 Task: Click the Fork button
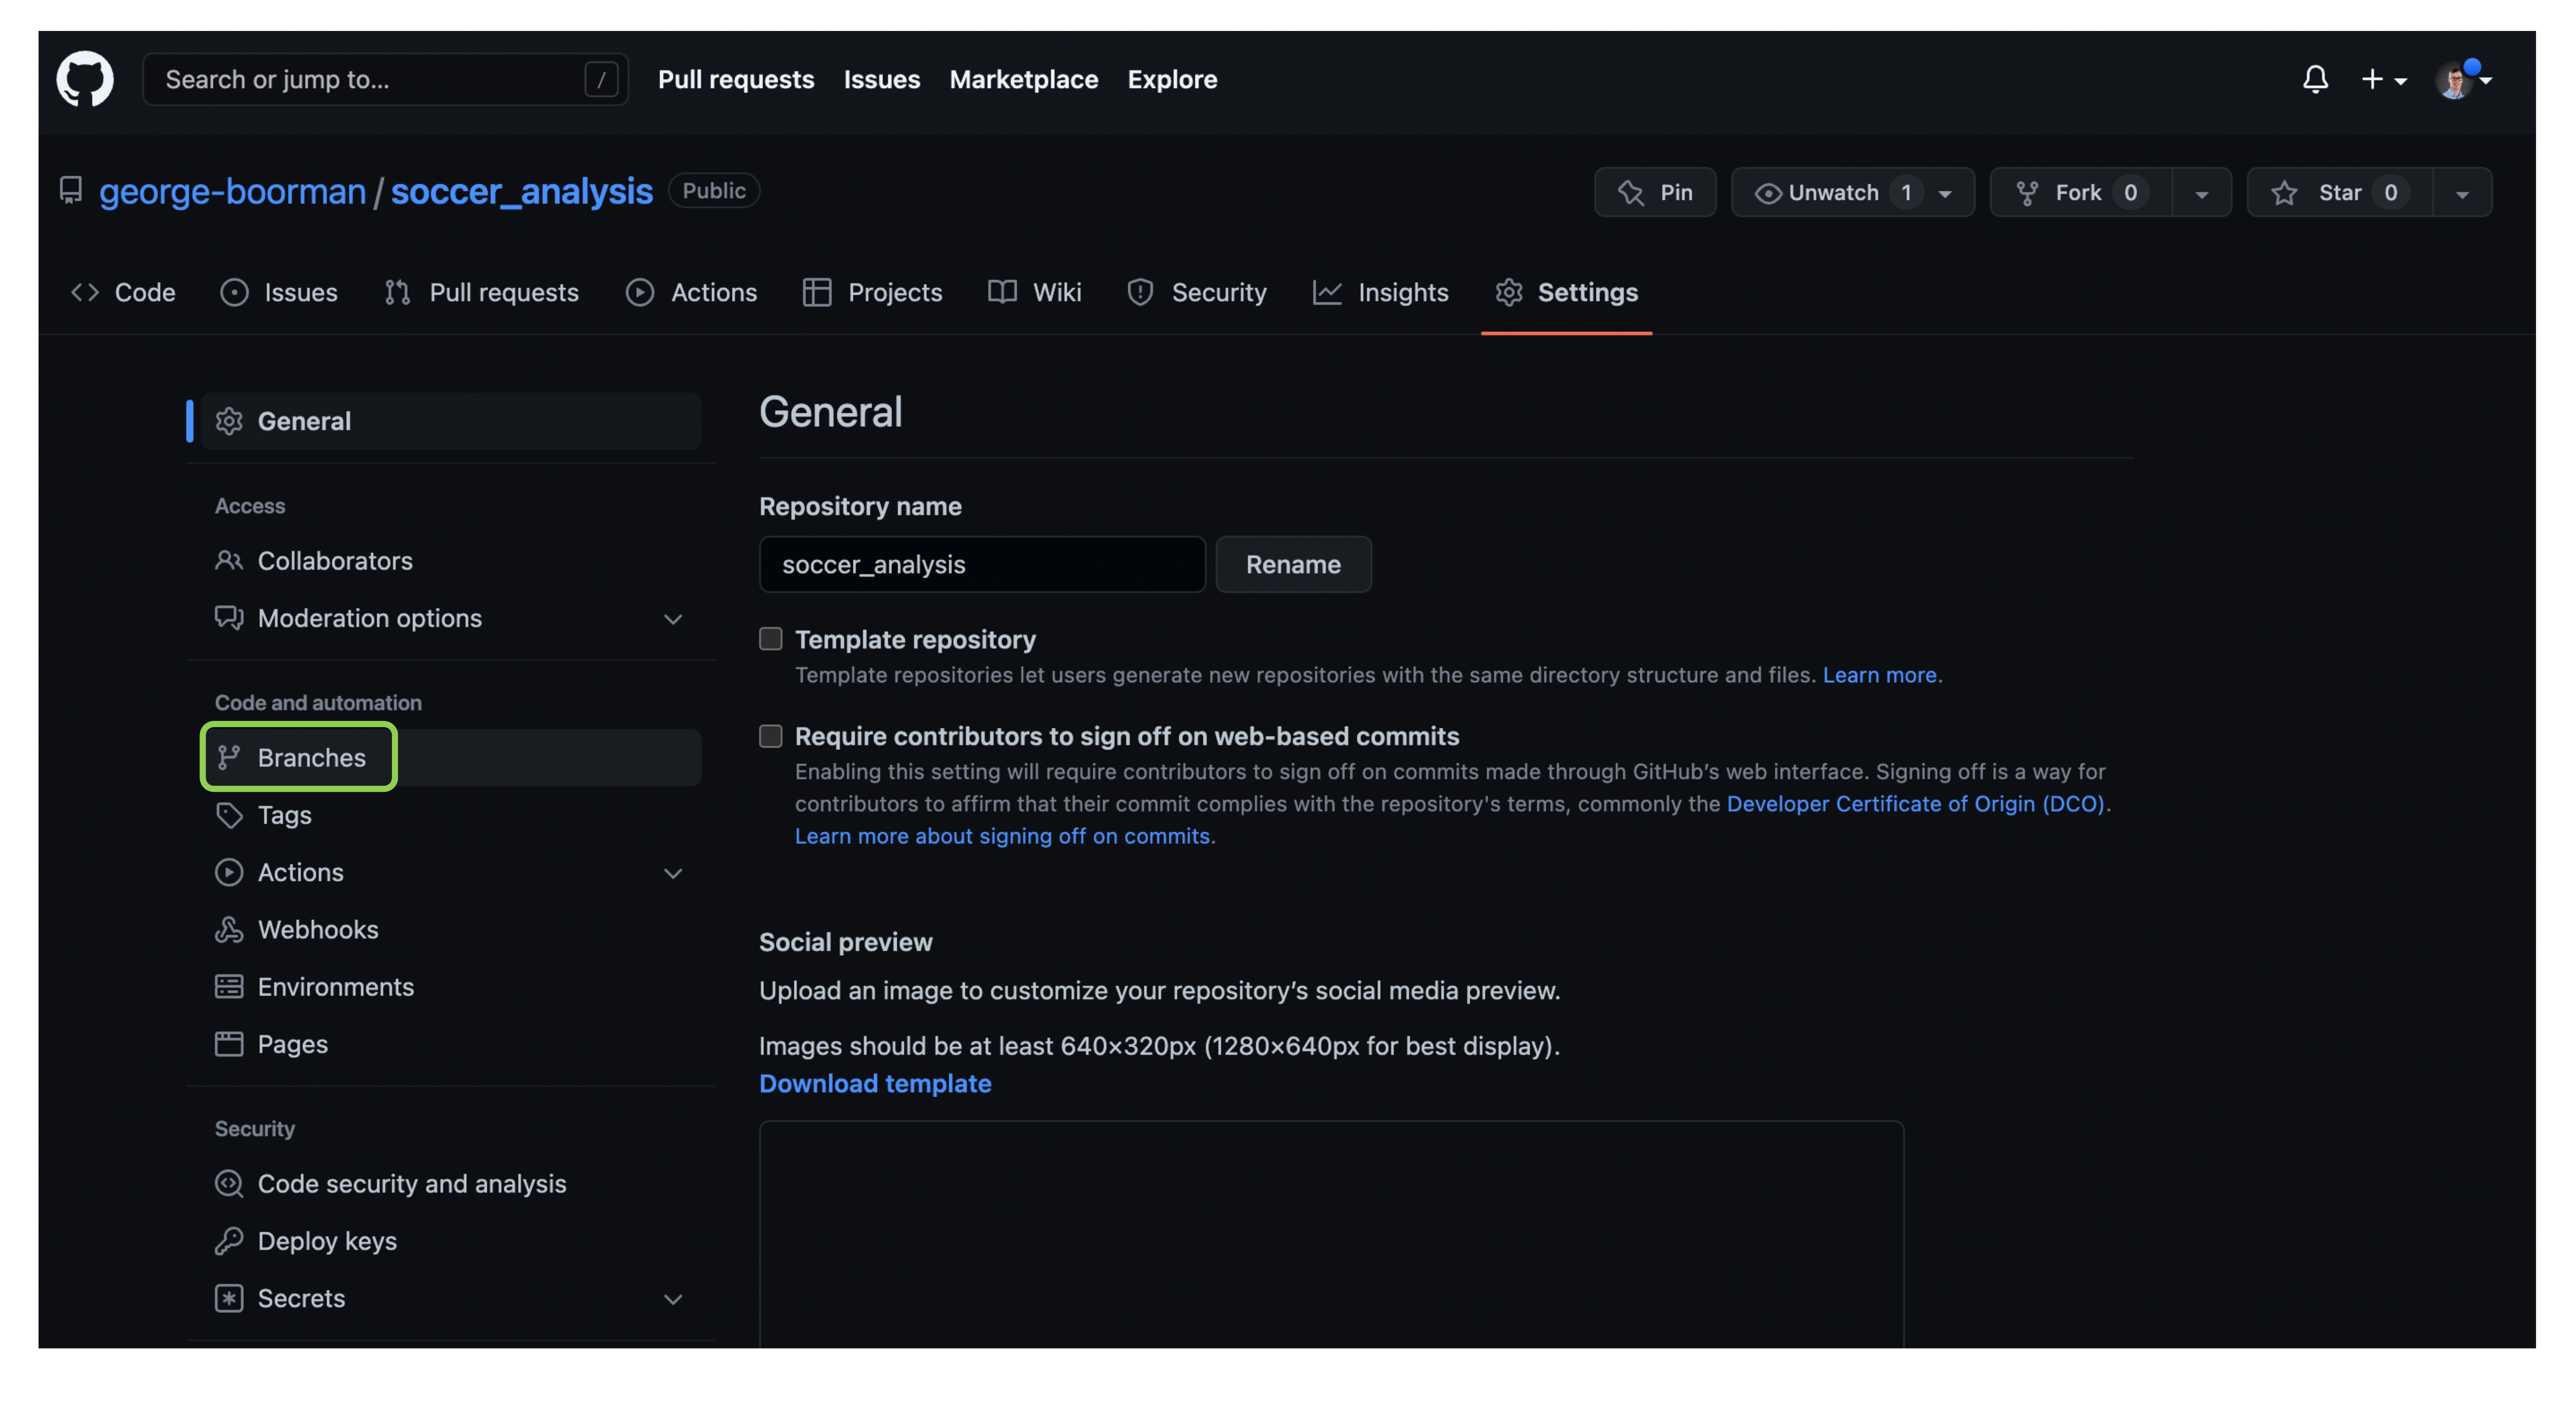2081,192
